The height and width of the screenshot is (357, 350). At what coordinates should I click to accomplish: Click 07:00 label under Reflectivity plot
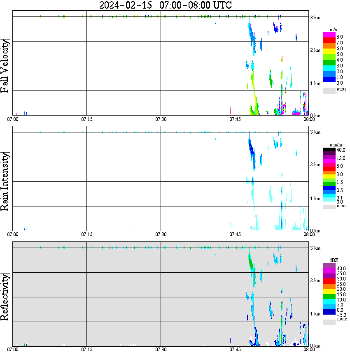12,350
